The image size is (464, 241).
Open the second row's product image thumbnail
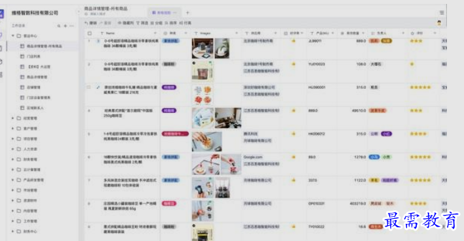pyautogui.click(x=203, y=71)
